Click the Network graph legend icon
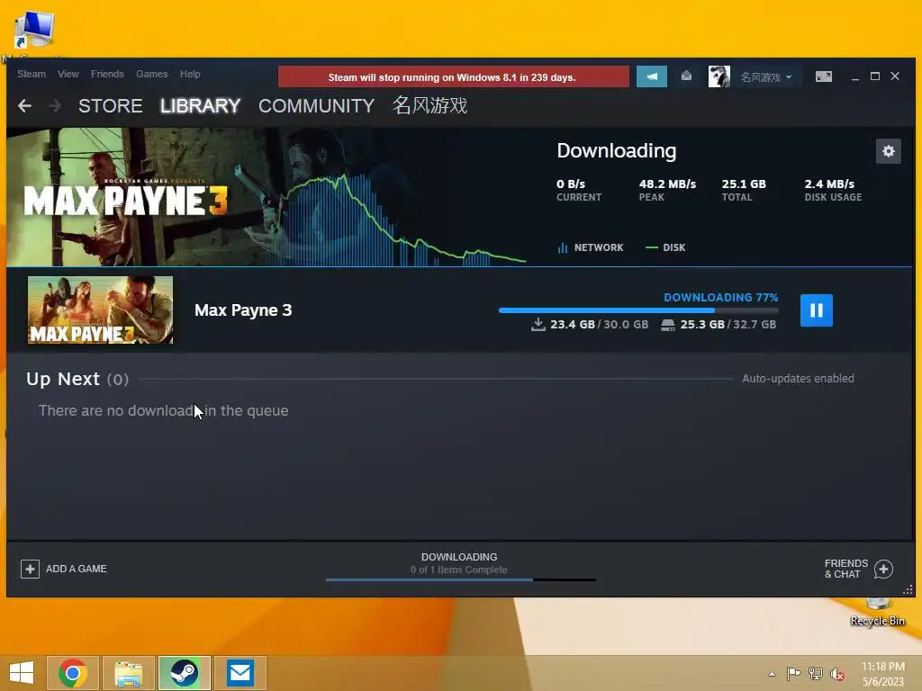 (563, 247)
